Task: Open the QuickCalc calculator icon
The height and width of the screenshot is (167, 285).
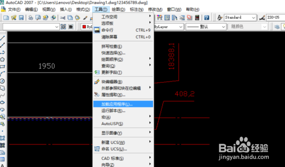Action: pyautogui.click(x=197, y=17)
